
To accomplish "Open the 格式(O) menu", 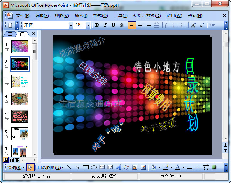I will coord(100,16).
